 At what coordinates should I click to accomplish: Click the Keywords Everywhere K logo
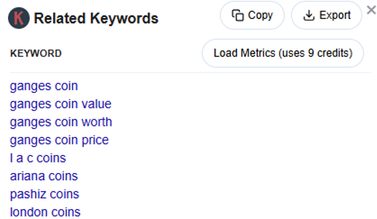19,19
